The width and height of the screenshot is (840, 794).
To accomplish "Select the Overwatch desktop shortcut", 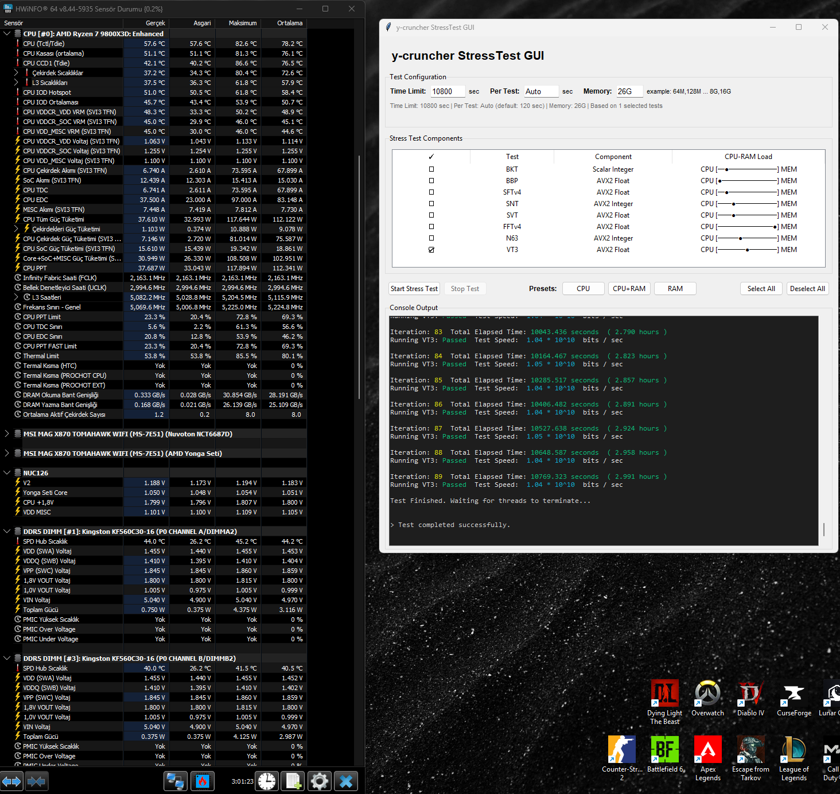I will (x=707, y=698).
